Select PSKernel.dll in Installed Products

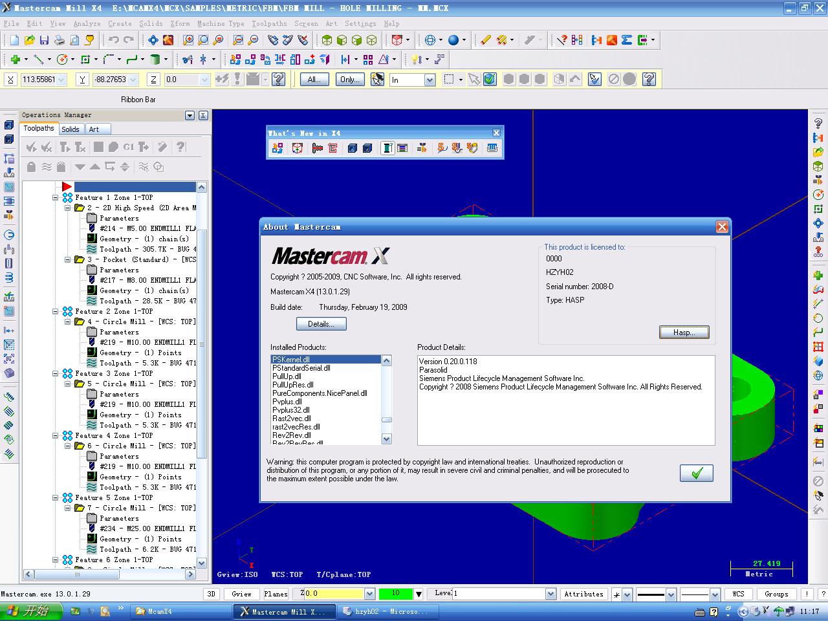coord(326,360)
